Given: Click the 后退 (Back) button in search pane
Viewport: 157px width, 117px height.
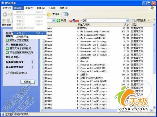Looking at the screenshot, I should click(28, 82).
